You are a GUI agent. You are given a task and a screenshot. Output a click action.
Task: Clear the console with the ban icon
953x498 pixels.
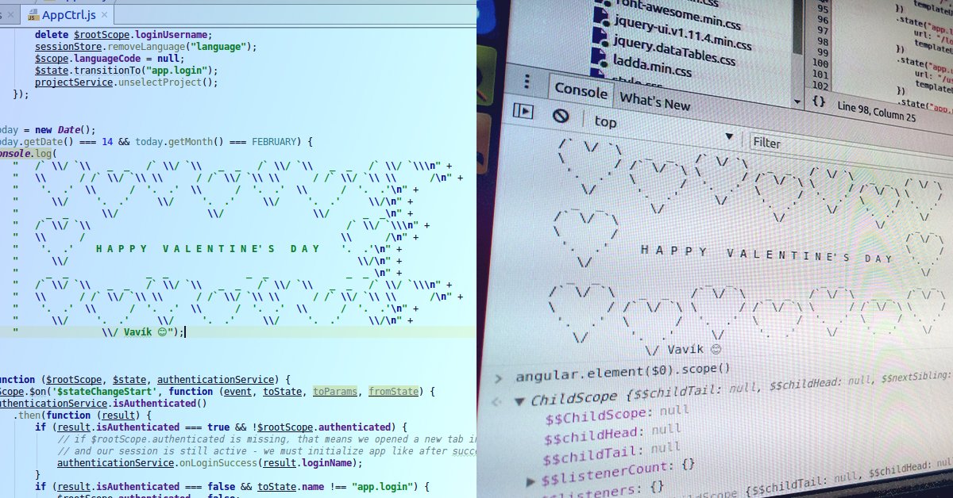pos(561,116)
